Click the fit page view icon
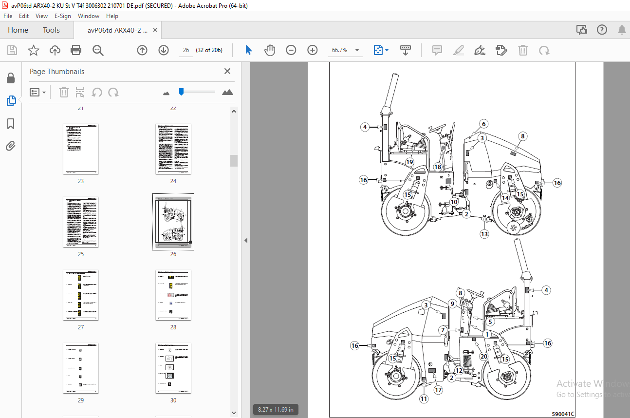This screenshot has height=418, width=630. [x=378, y=50]
